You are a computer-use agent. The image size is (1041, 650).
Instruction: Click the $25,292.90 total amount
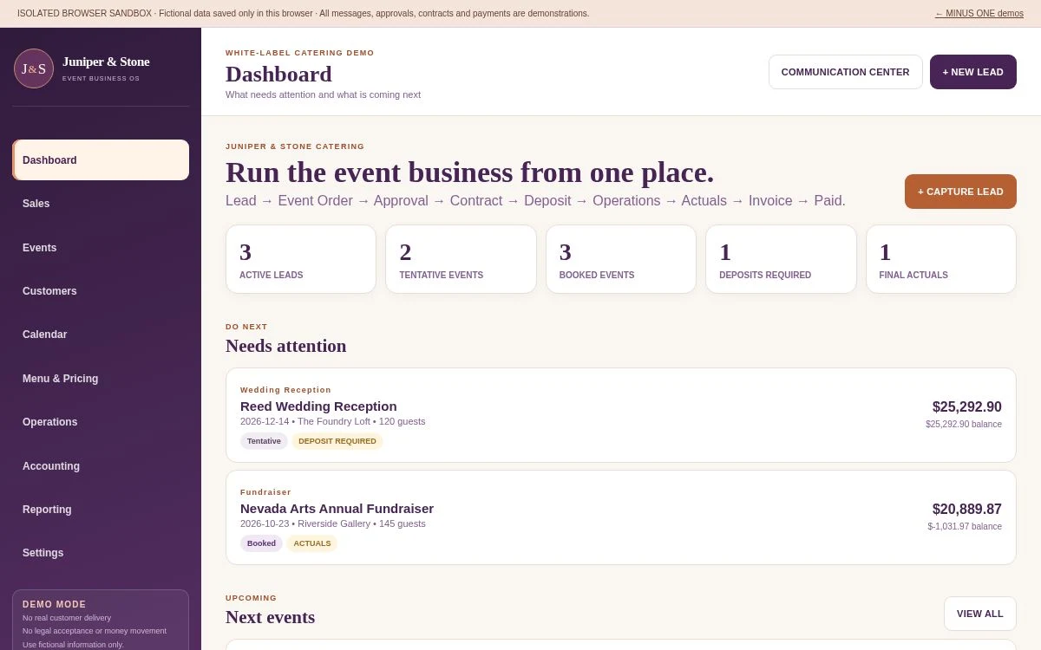tap(966, 406)
